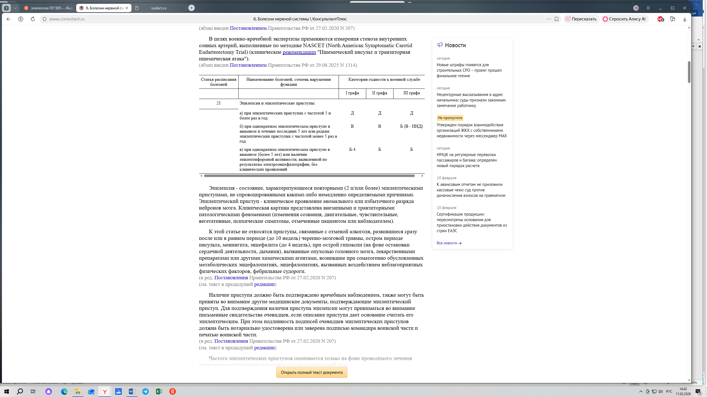Open the volume control in tray
707x397 pixels.
(661, 391)
